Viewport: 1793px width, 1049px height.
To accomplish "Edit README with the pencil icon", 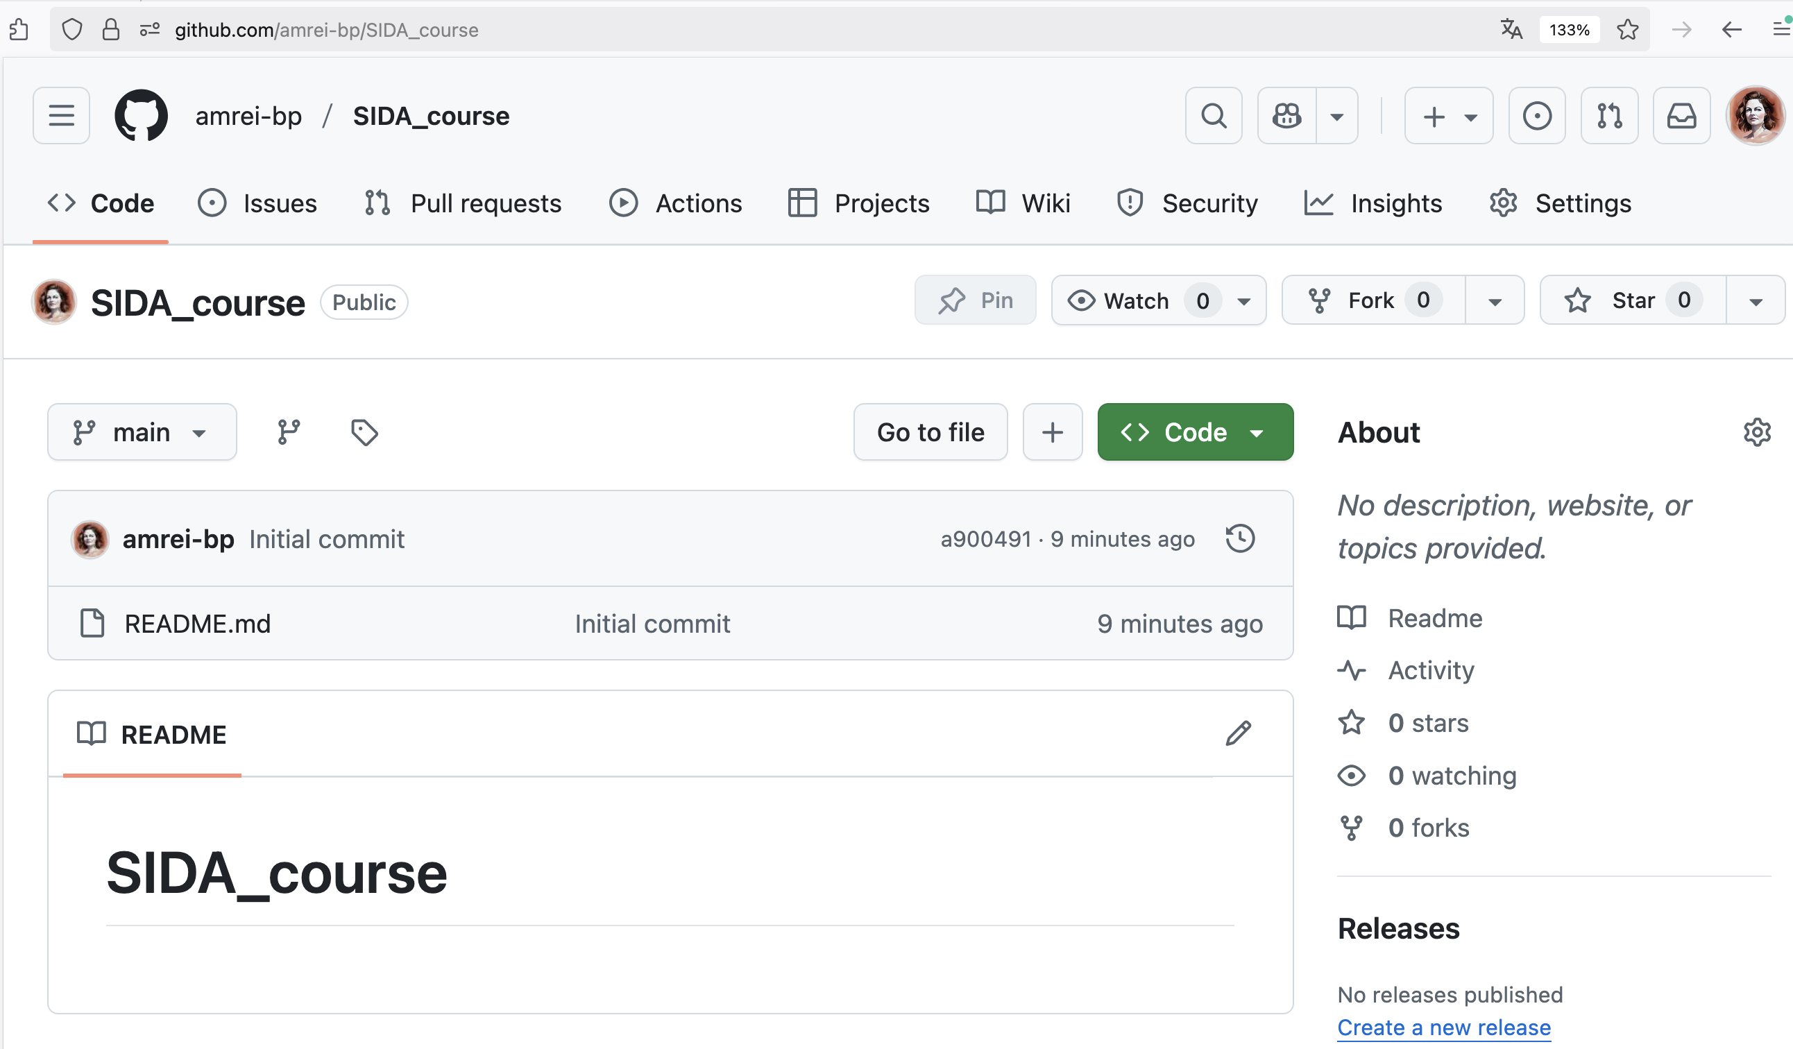I will pyautogui.click(x=1238, y=733).
